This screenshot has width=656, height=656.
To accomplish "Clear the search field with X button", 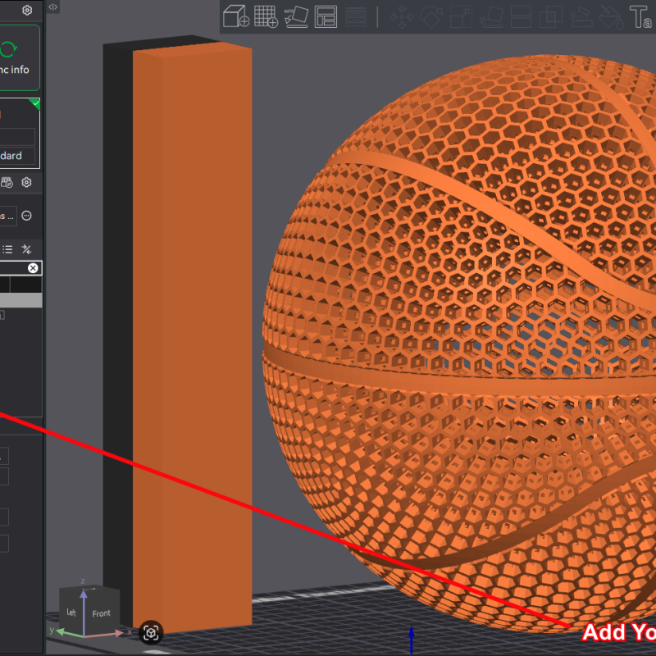I will coord(33,268).
